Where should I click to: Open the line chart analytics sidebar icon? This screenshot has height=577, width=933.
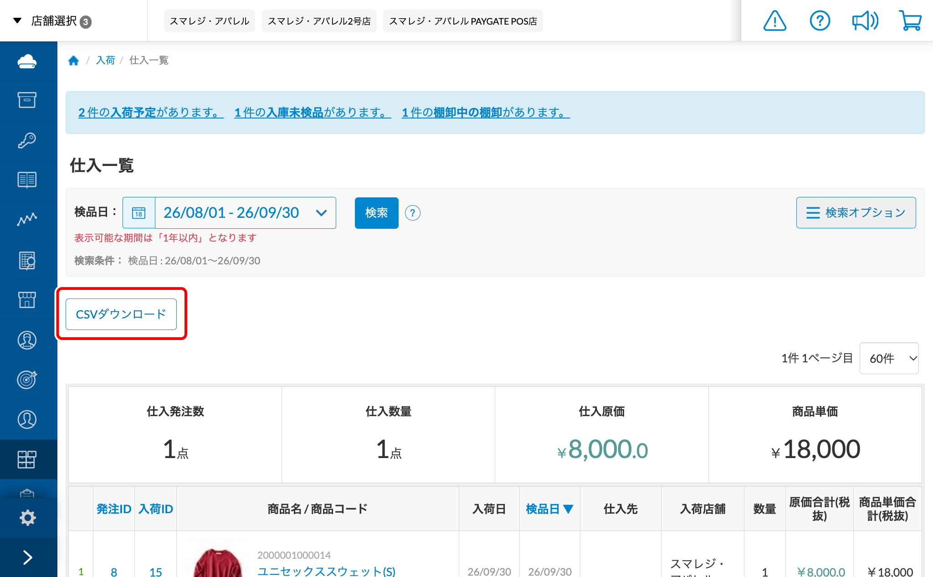coord(27,220)
